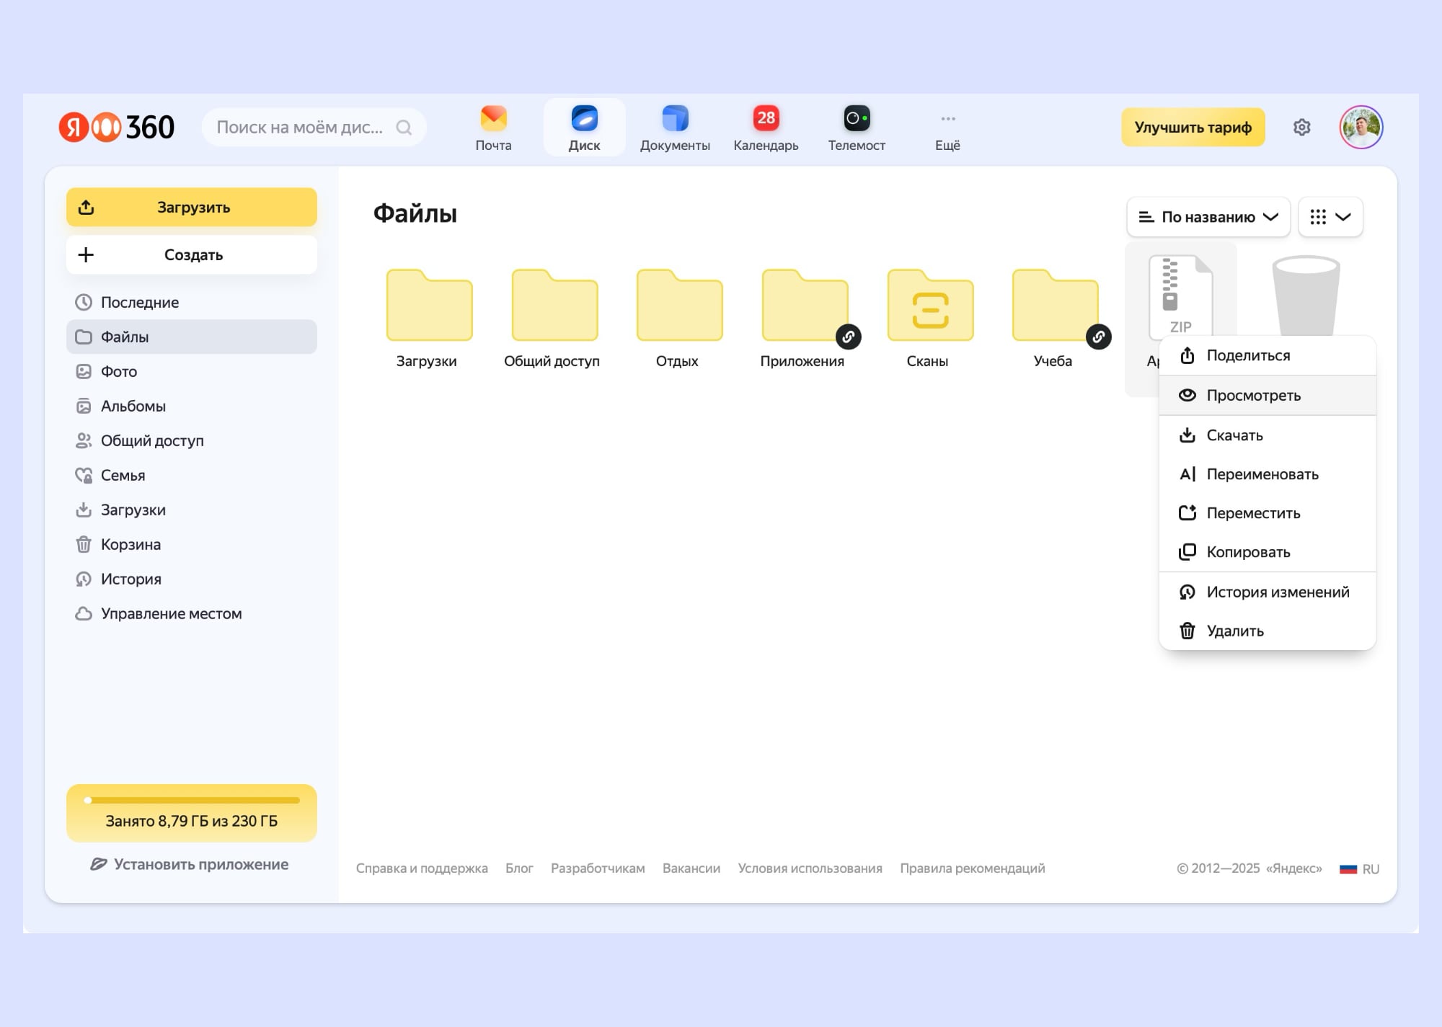Choose Просмотреть in context menu
Screen dimensions: 1442x1027
[1253, 395]
